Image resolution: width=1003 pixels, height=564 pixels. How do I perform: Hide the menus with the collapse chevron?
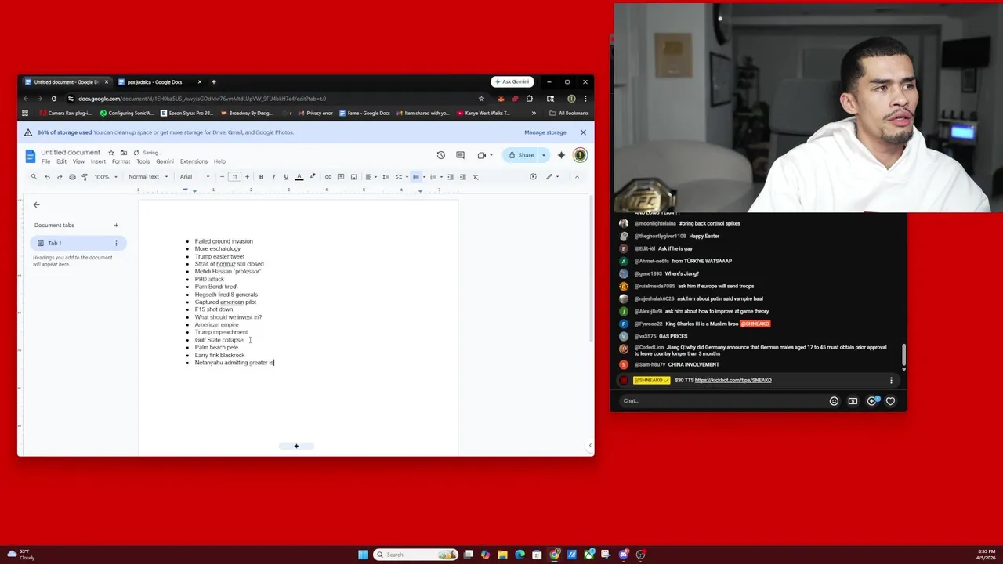tap(577, 177)
